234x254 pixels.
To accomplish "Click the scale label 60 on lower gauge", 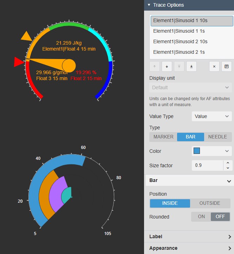I will [83, 148].
